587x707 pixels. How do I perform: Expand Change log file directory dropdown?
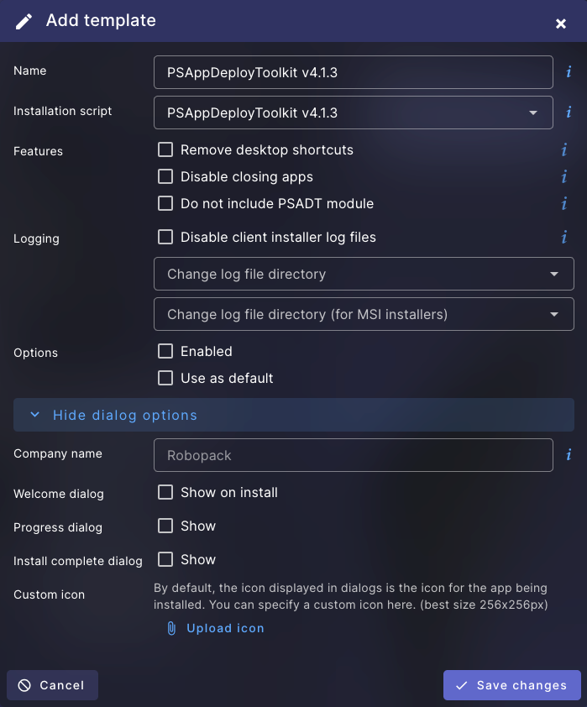coord(364,274)
